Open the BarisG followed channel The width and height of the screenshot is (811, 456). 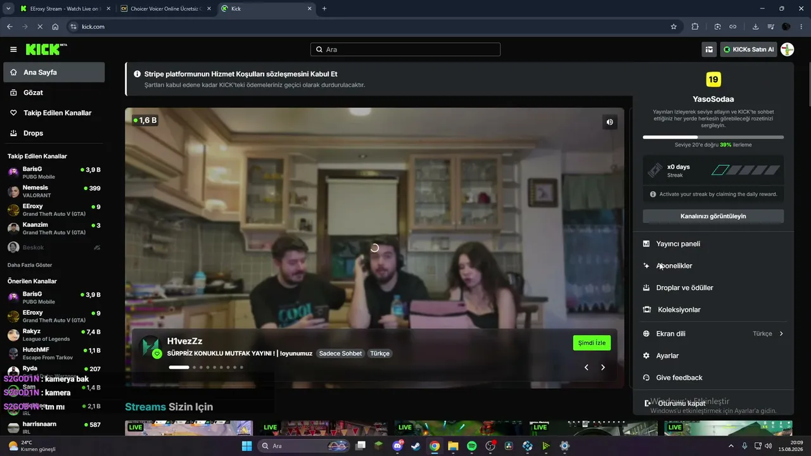tap(54, 172)
